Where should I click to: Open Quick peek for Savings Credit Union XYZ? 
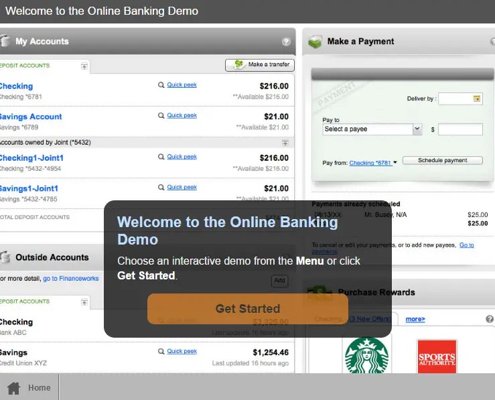(182, 351)
